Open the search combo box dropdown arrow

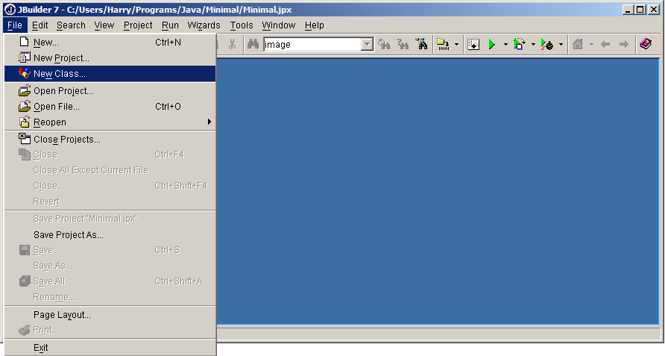pos(368,44)
